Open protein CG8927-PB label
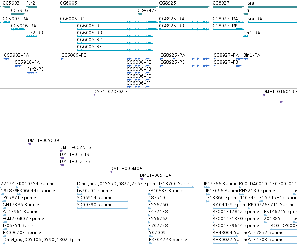Viewport: 297px width, 245px height. (x=226, y=62)
